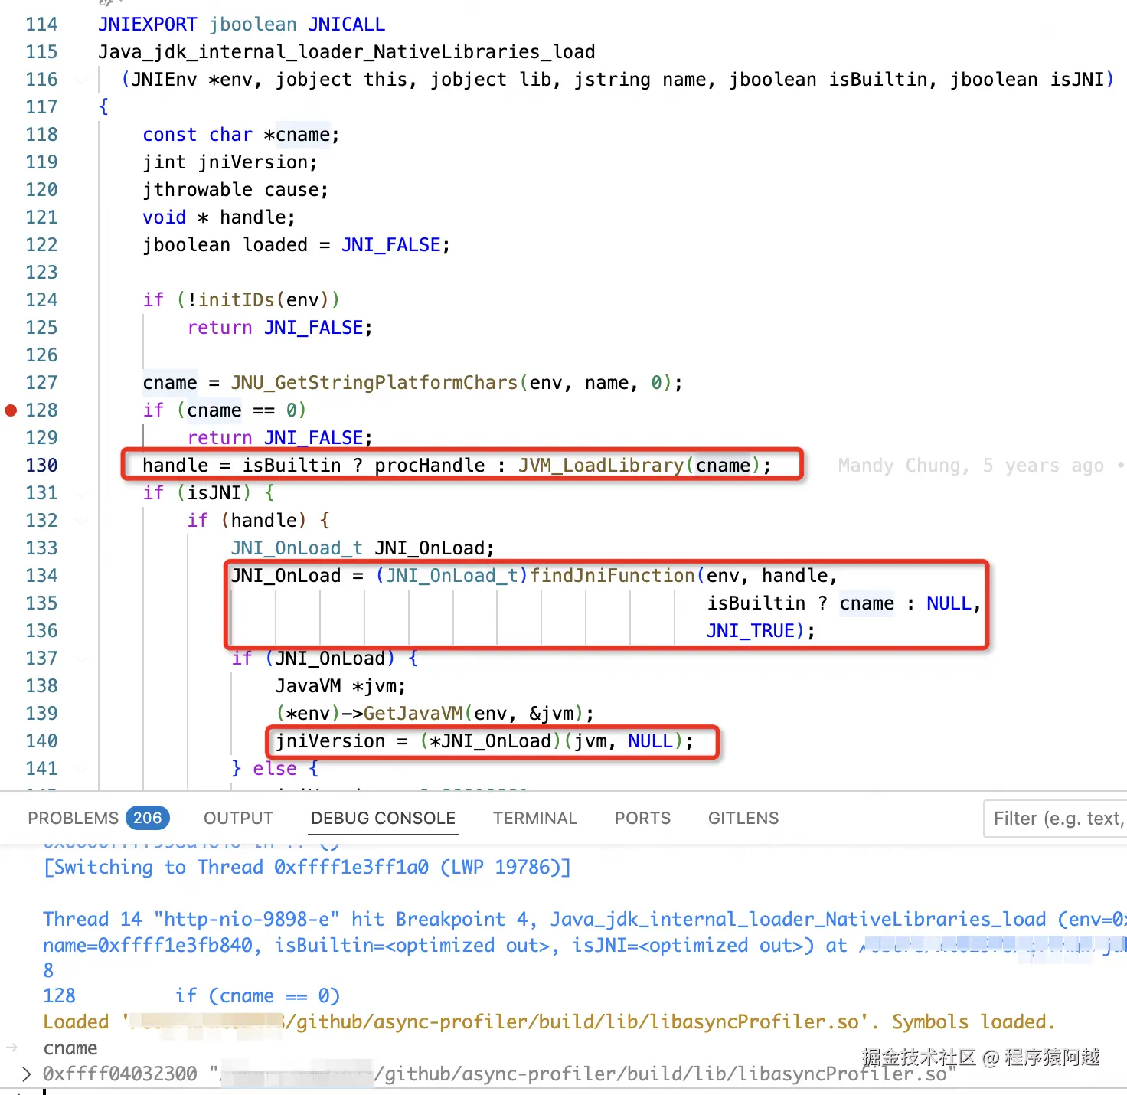This screenshot has height=1095, width=1127.
Task: Remove the red breakpoint on line 128
Action: [11, 410]
